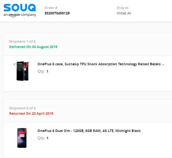Click the amazon wordmark under the logo

click(16, 15)
